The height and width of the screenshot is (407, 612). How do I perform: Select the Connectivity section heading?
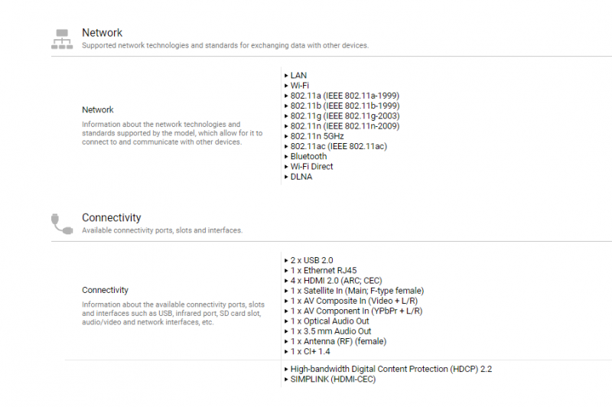point(111,217)
